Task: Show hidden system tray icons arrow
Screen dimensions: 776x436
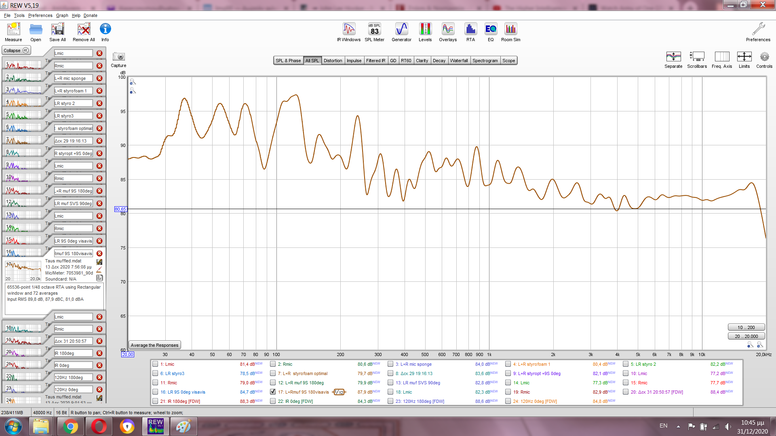Action: click(678, 426)
